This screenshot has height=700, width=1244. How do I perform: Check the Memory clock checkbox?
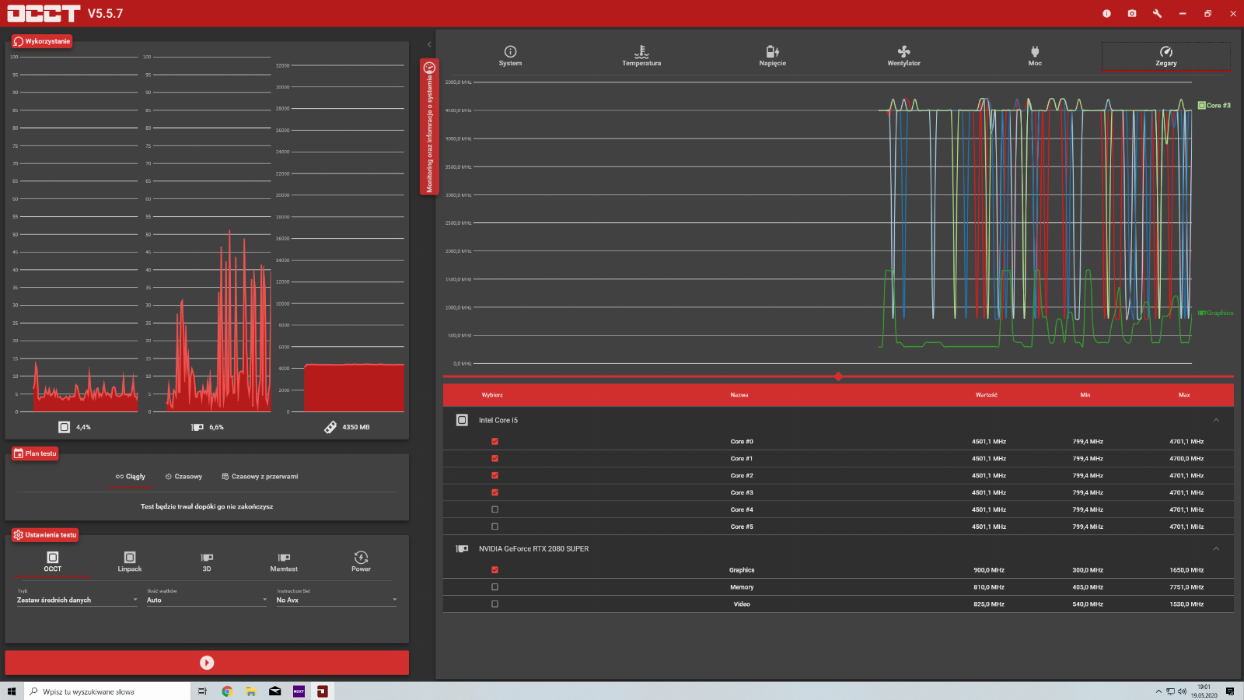pyautogui.click(x=494, y=586)
